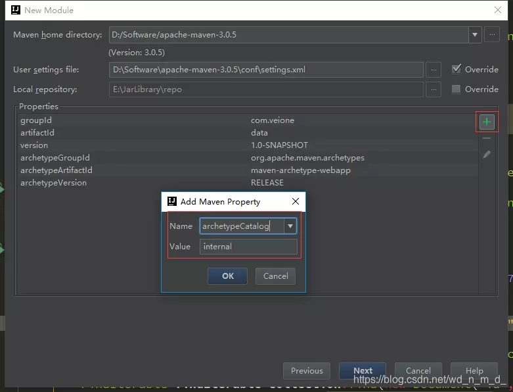This screenshot has height=392, width=513.
Task: Click the RELEASE value
Action: 267,182
